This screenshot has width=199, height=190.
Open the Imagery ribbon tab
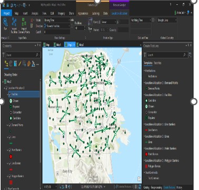pos(61,13)
